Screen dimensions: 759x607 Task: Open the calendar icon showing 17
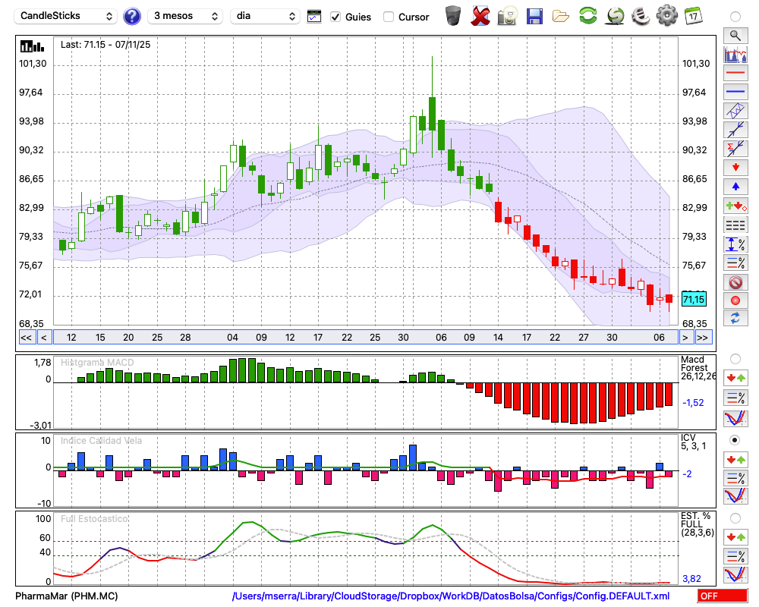tap(692, 16)
